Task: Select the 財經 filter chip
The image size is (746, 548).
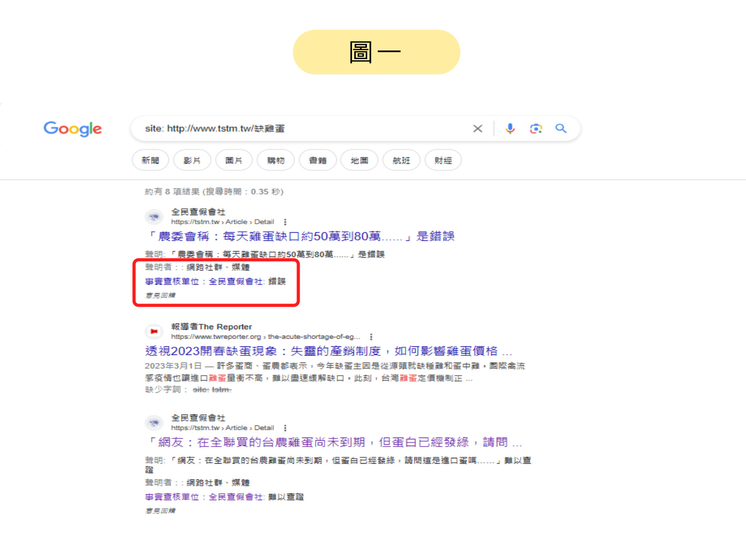Action: coord(443,160)
